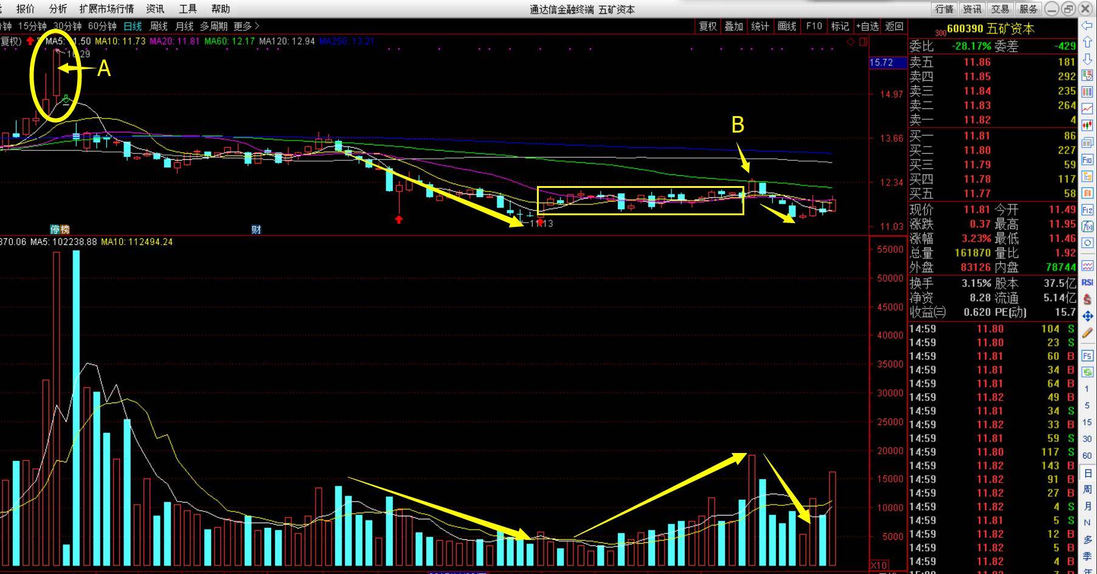Viewport: 1097px width, 574px height.
Task: Expand the 更多 periods menu
Action: pos(246,26)
